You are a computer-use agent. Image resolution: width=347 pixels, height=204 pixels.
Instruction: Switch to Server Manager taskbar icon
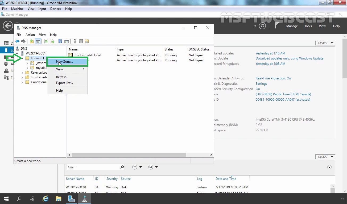[72, 199]
